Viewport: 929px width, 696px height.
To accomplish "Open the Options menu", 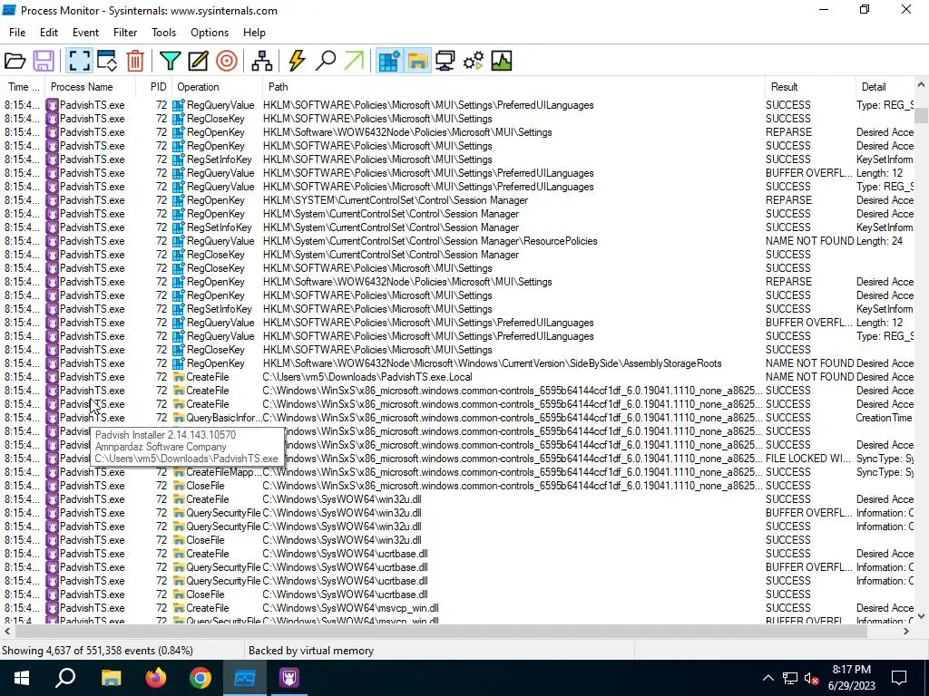I will click(x=210, y=33).
